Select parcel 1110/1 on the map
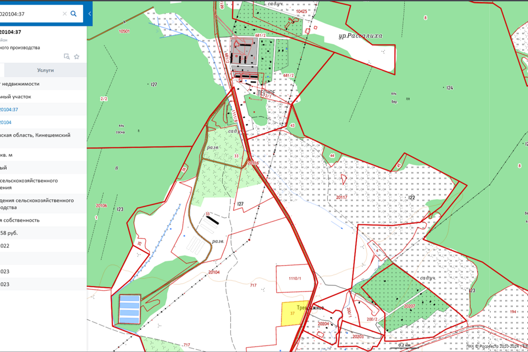Screen dimensions: 528x352 (295, 279)
